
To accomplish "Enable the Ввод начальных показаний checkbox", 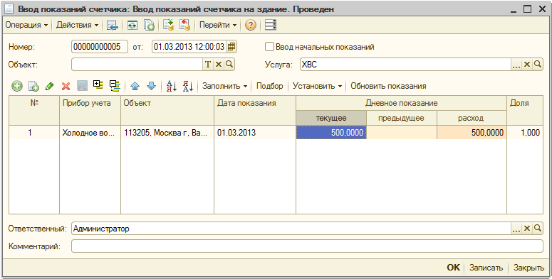I will pyautogui.click(x=269, y=47).
